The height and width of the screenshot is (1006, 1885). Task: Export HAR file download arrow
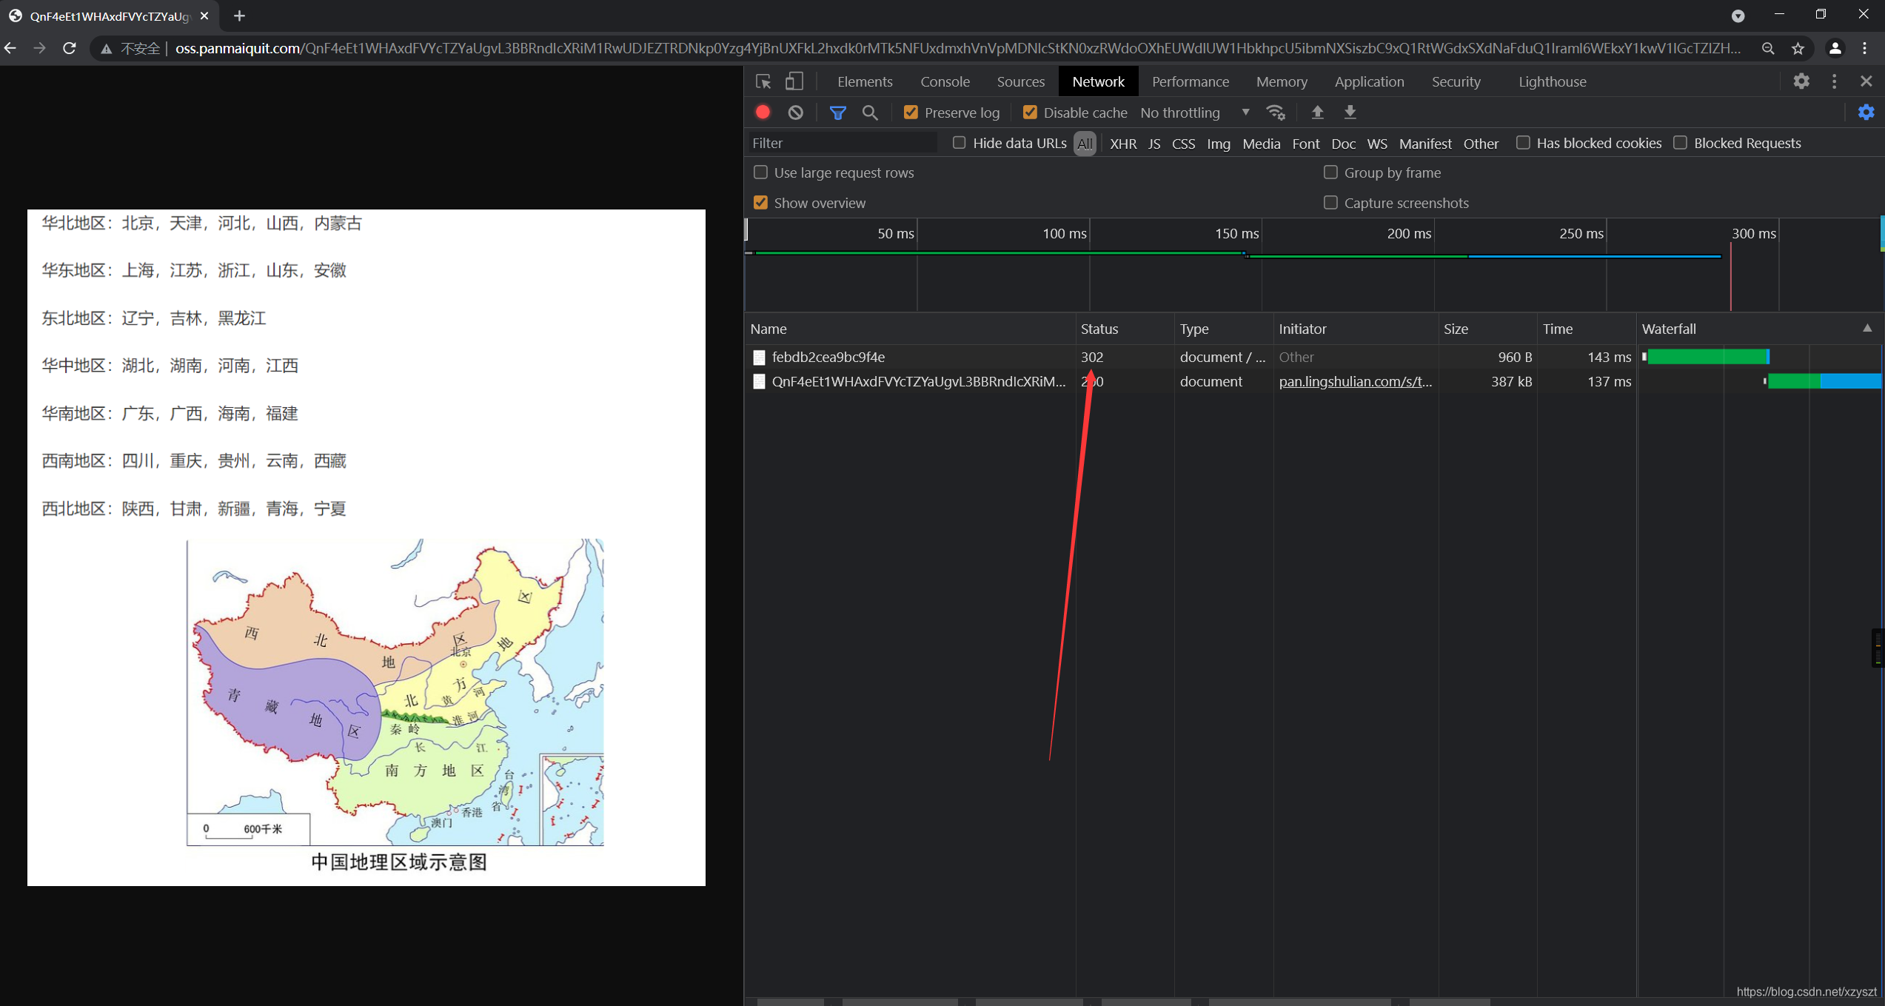click(x=1350, y=113)
